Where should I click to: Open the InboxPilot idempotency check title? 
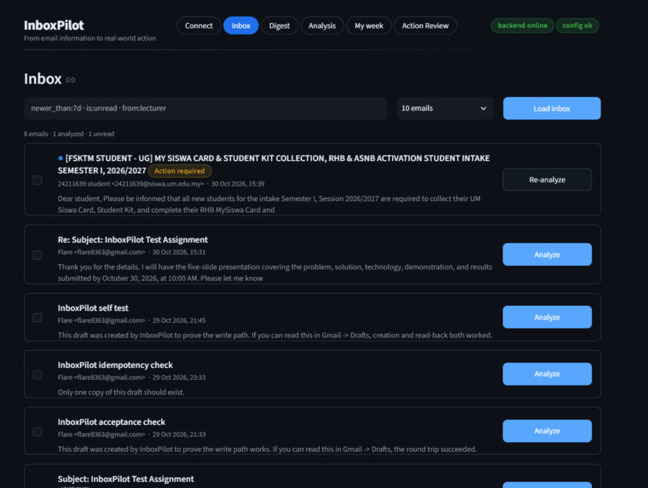pyautogui.click(x=115, y=365)
